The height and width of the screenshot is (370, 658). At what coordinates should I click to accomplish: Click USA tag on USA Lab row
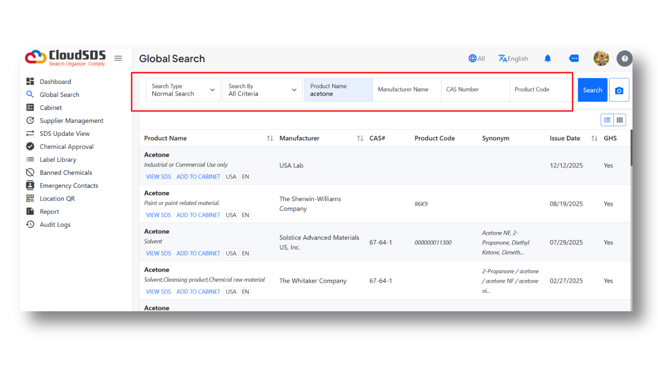(x=231, y=176)
